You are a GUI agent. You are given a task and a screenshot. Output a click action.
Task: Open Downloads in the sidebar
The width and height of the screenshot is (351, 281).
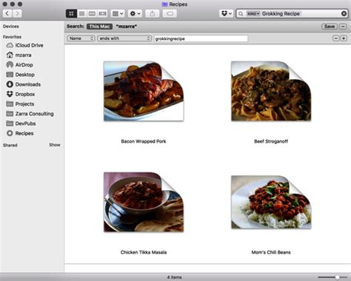[x=28, y=84]
